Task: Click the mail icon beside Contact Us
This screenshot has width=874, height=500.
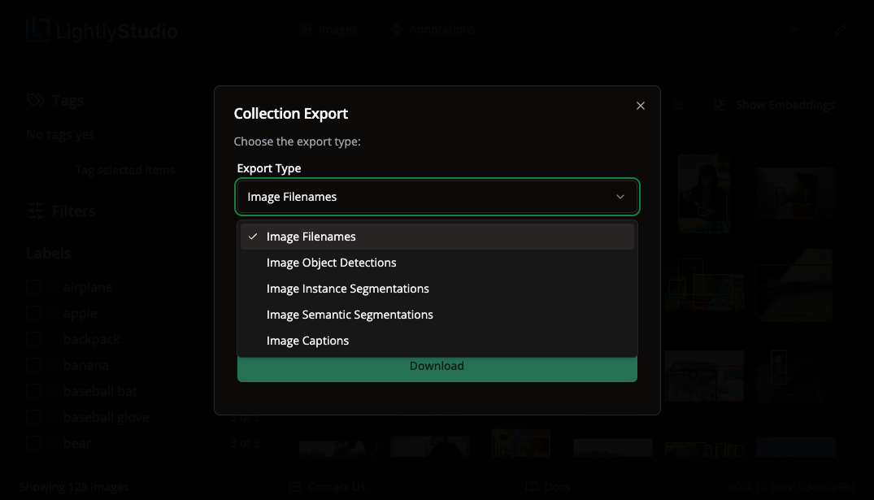Action: (294, 486)
